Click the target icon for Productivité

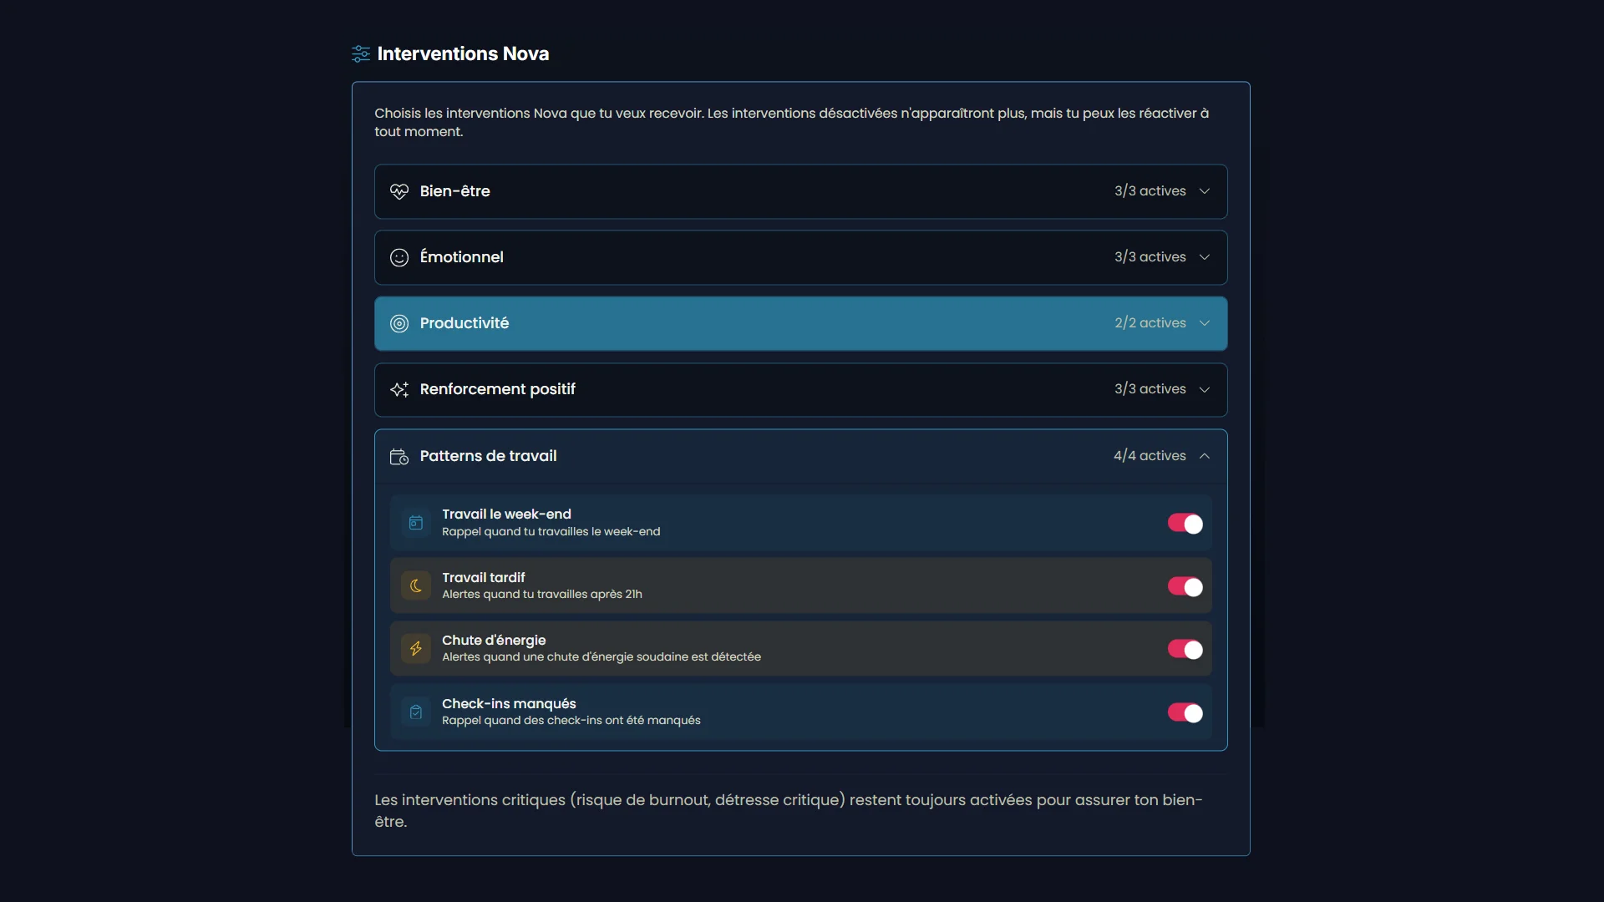pyautogui.click(x=399, y=323)
